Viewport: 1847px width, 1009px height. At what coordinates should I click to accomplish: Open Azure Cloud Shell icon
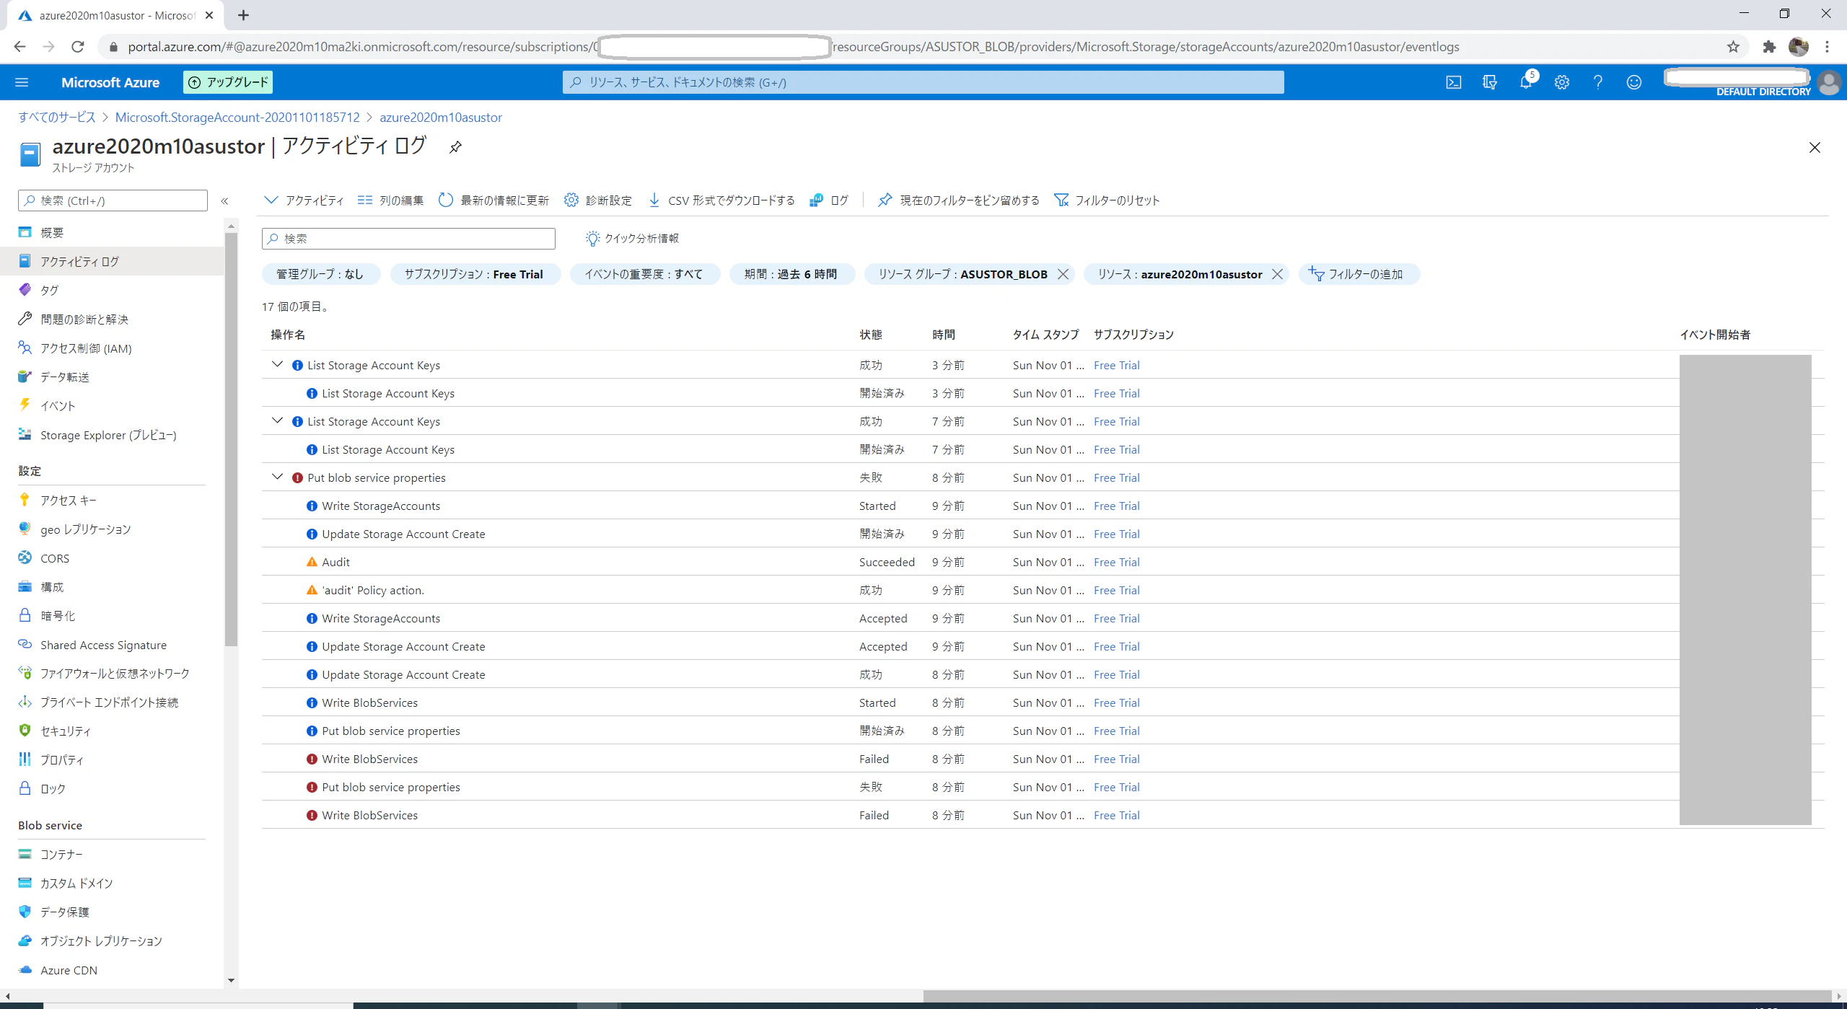1453,82
